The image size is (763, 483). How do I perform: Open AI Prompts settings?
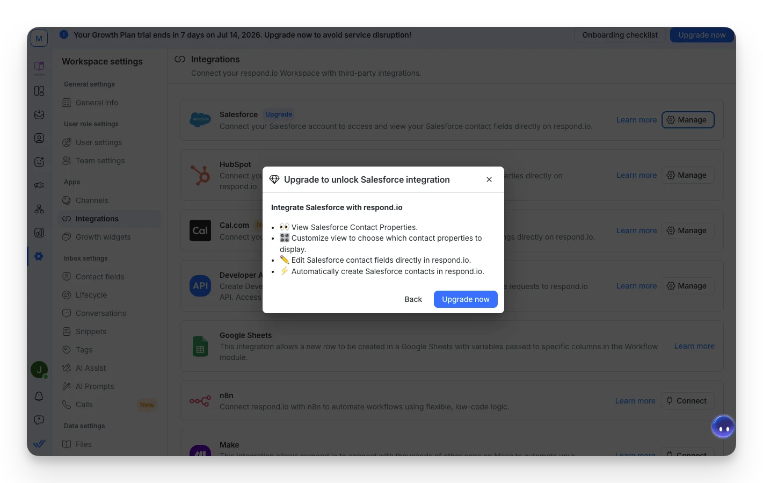click(x=109, y=386)
